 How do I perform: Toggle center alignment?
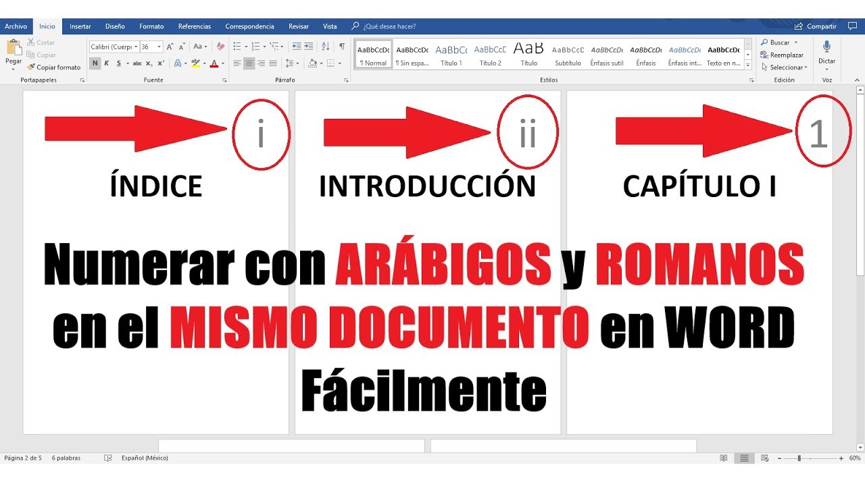[249, 63]
